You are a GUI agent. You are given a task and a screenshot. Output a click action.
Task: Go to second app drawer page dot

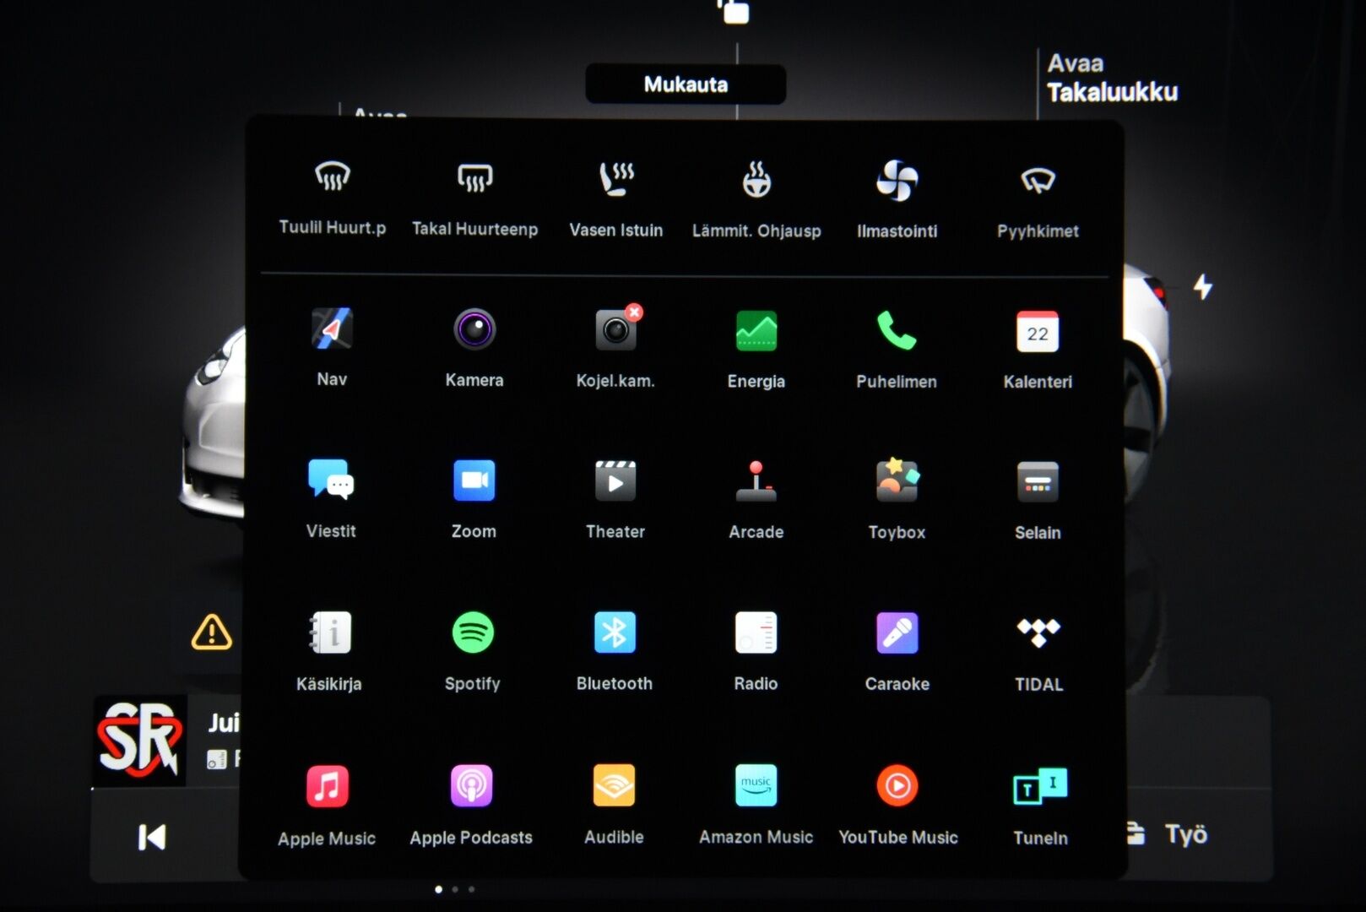tap(455, 889)
